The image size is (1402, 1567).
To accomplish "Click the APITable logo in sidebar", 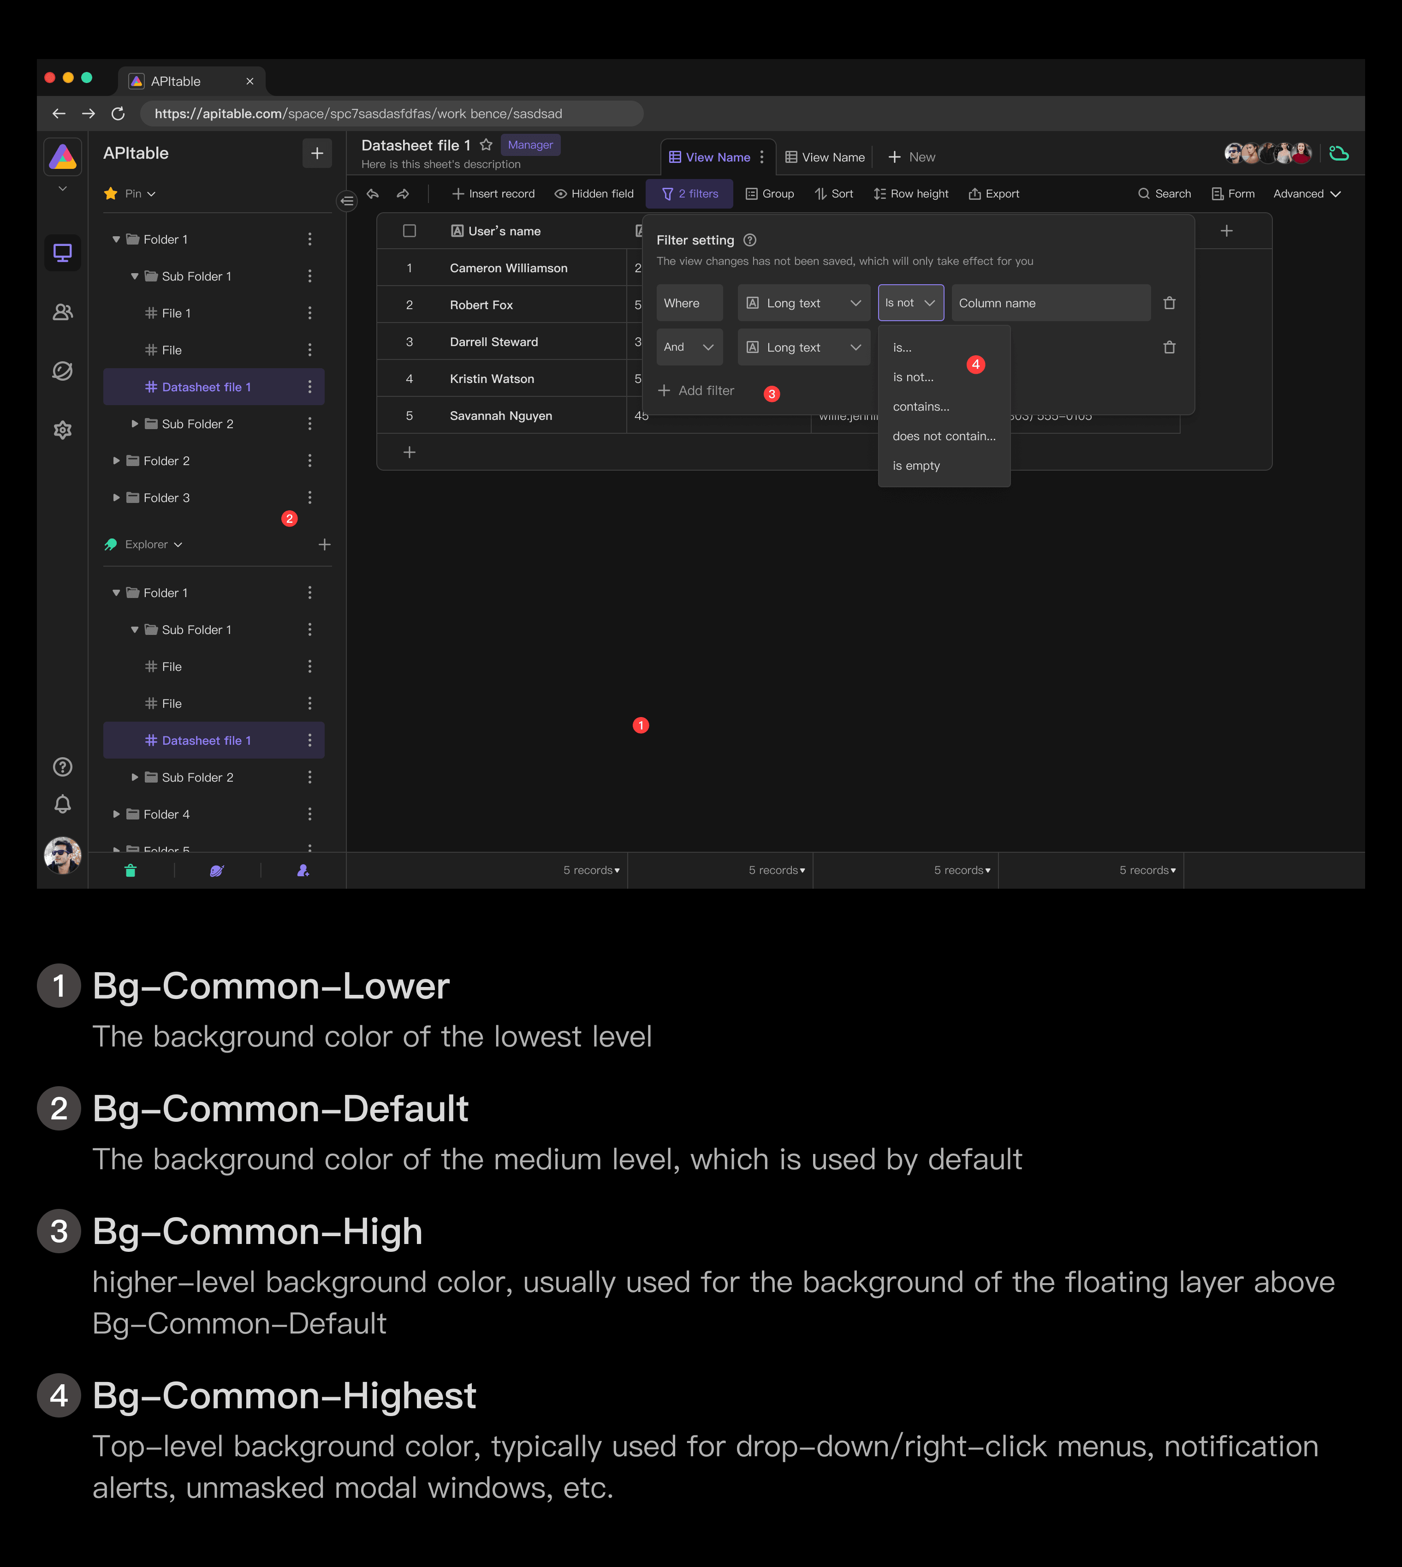I will point(62,156).
